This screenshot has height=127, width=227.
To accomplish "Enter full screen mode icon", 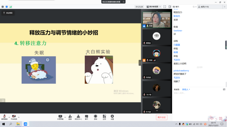I will coord(165,7).
